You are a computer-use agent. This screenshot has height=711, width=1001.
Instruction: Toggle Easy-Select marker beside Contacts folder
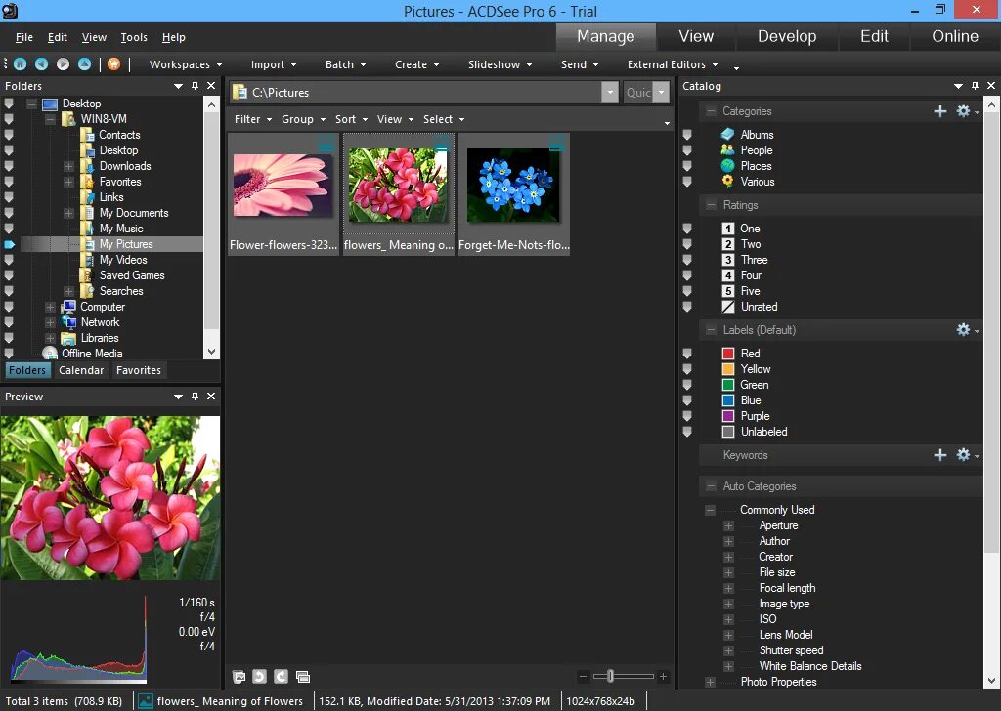pyautogui.click(x=8, y=135)
